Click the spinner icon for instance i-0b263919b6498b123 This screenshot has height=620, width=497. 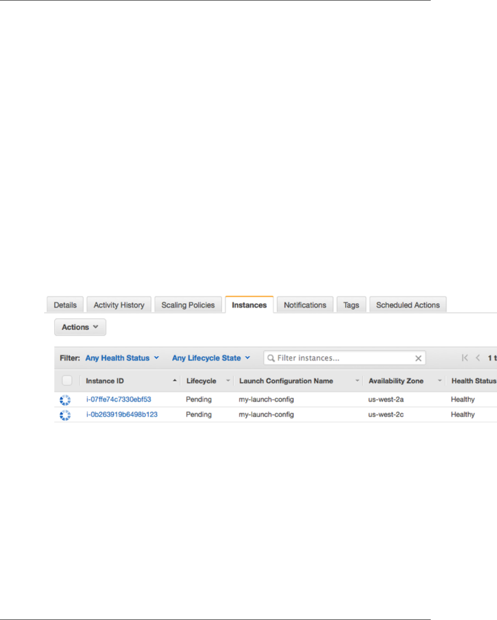[x=65, y=415]
